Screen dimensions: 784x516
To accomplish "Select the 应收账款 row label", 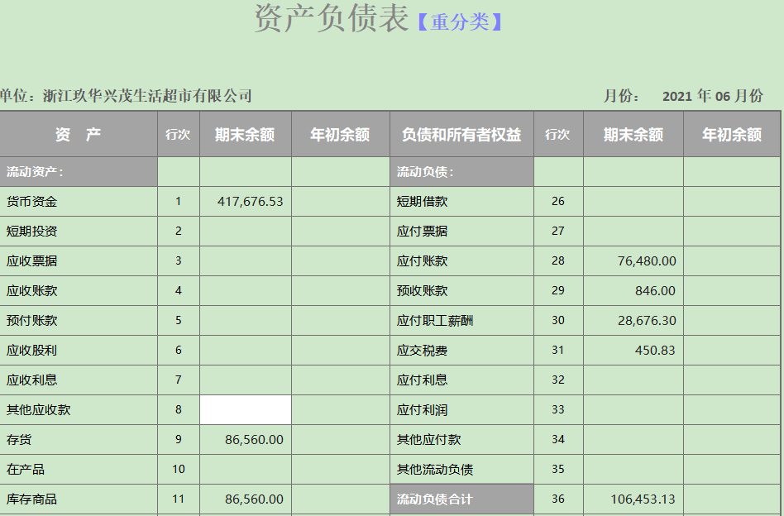I will pyautogui.click(x=31, y=290).
